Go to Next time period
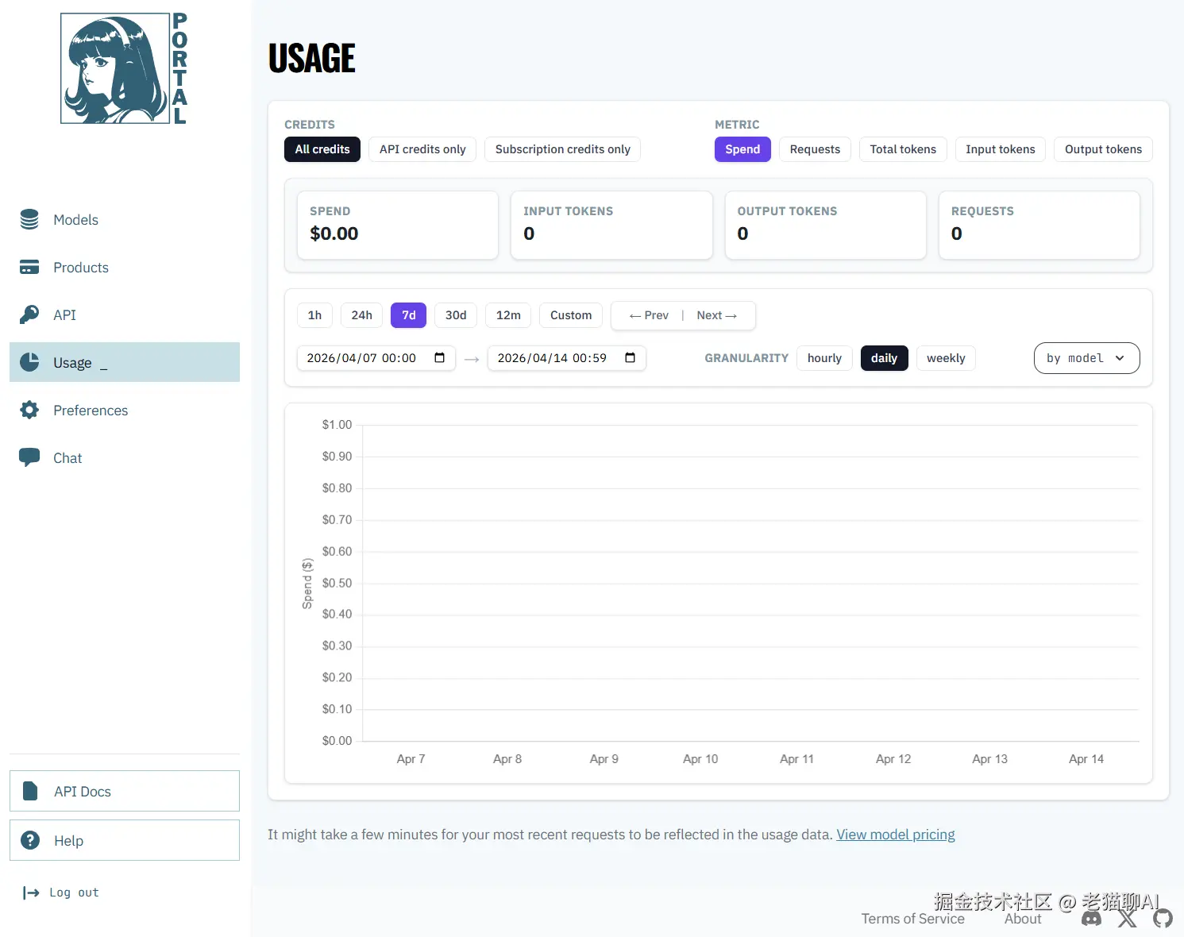The width and height of the screenshot is (1184, 937). (x=717, y=315)
